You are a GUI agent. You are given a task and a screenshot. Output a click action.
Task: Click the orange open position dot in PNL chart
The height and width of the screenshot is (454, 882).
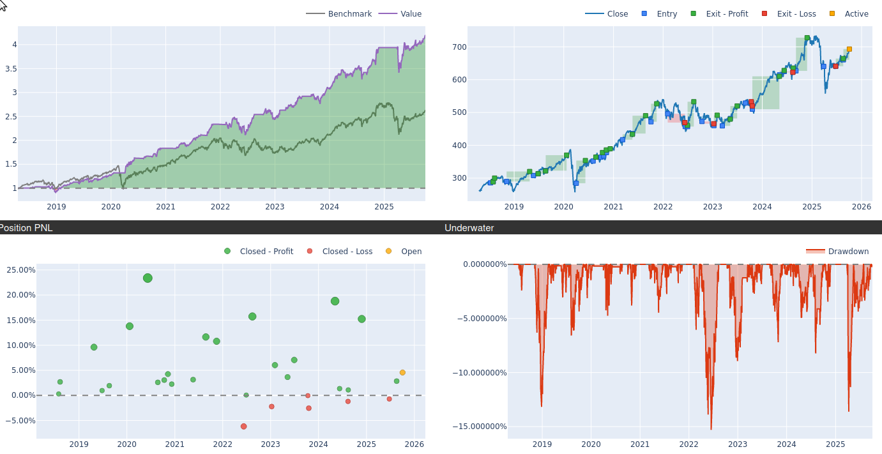[x=402, y=372]
